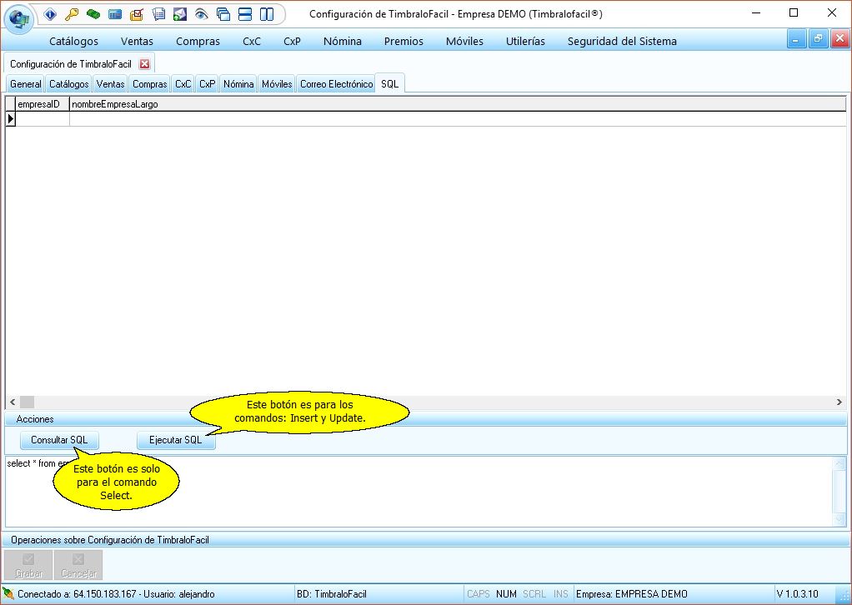Viewport: 852px width, 605px height.
Task: Click the tile windows vertically icon
Action: 267,15
